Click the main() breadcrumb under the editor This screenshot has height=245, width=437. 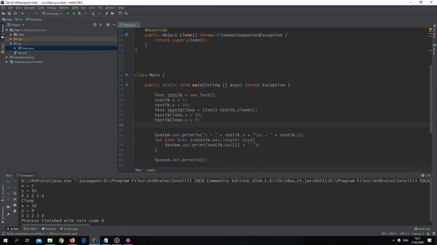coord(151,170)
